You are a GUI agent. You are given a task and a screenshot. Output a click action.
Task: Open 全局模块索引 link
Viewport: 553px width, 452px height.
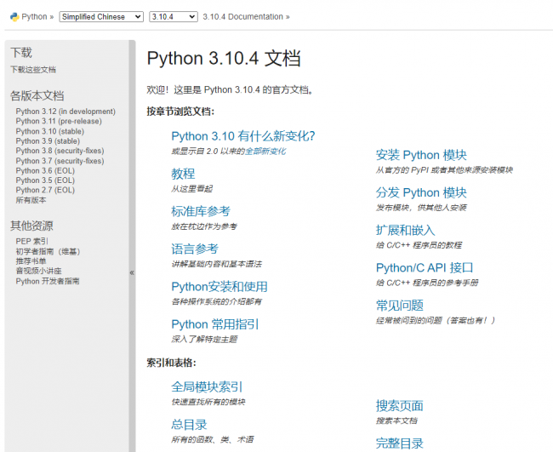(207, 387)
